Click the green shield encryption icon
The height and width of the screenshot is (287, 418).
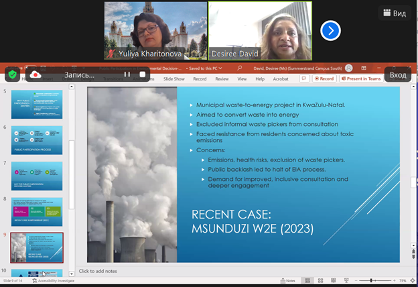click(x=12, y=74)
